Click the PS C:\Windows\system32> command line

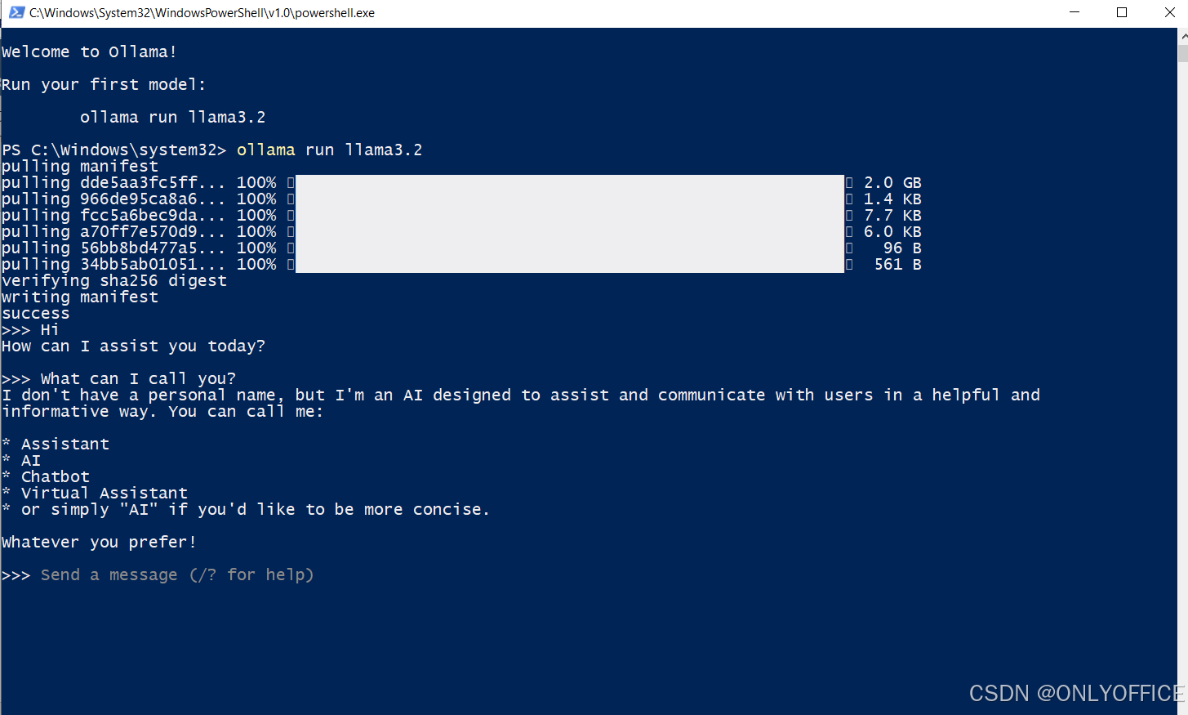212,150
